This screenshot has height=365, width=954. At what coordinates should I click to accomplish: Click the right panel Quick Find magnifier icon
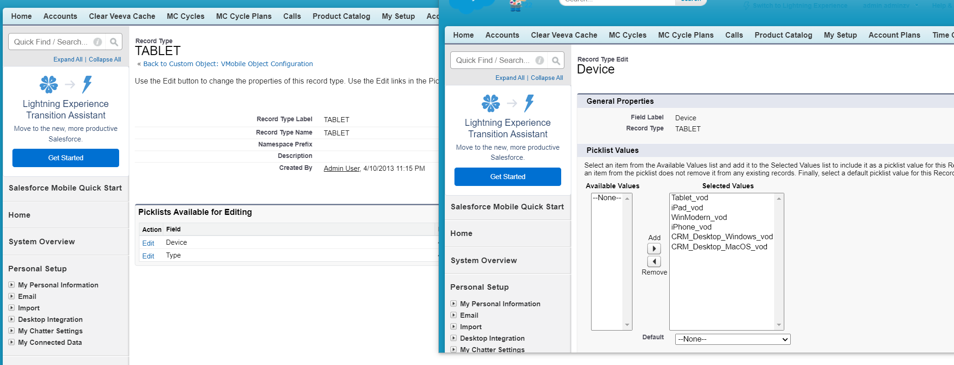pyautogui.click(x=556, y=61)
